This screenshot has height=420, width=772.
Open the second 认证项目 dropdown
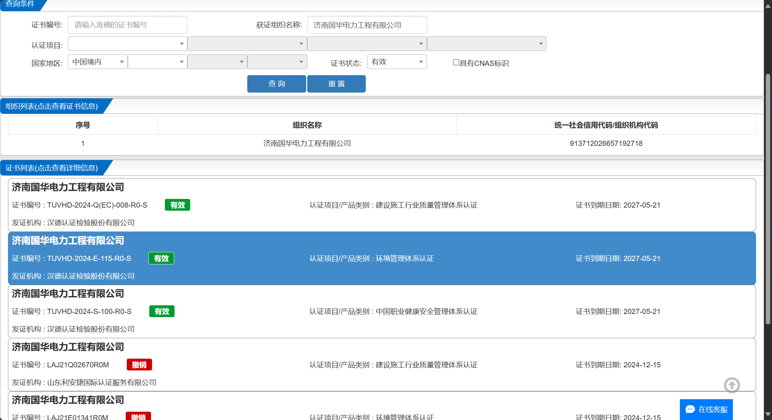pyautogui.click(x=247, y=44)
